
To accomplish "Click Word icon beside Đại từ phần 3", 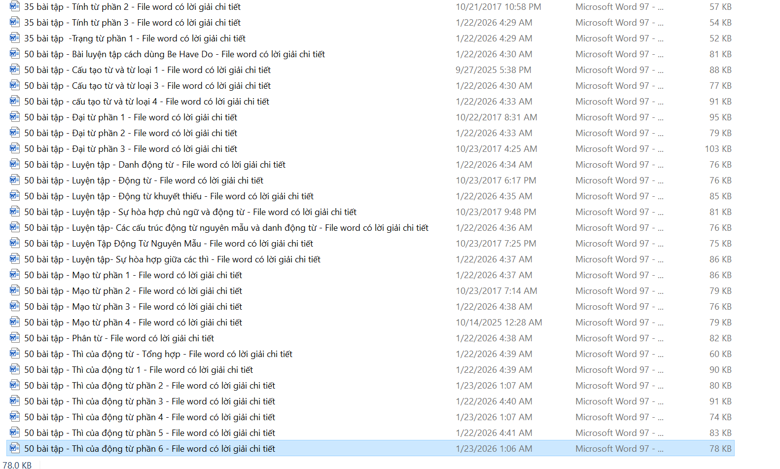I will pos(15,149).
